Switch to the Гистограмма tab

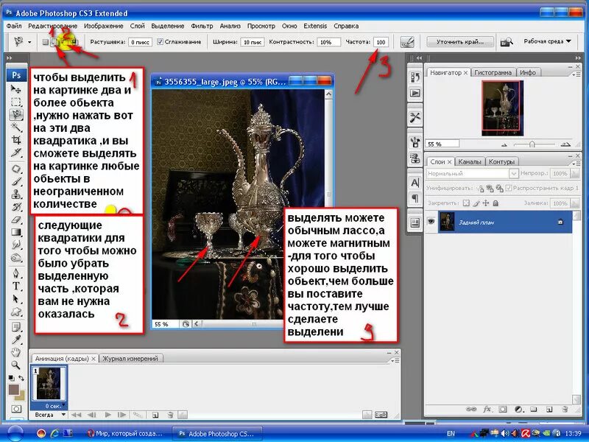pyautogui.click(x=493, y=72)
